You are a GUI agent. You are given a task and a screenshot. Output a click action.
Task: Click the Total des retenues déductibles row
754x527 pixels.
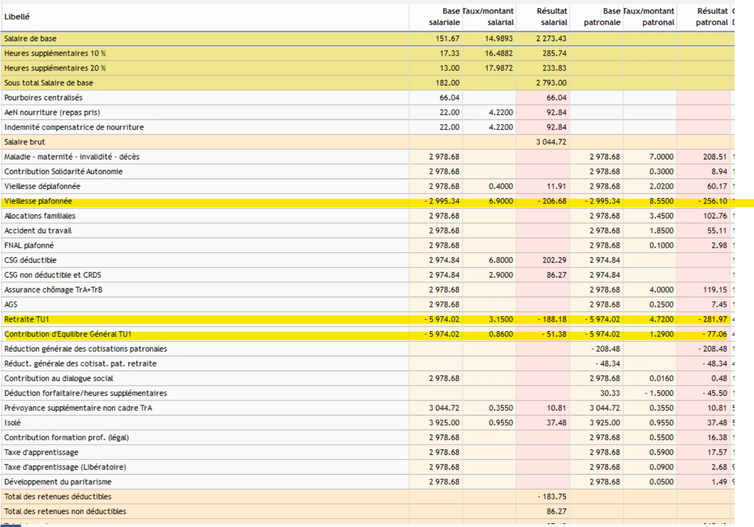tap(57, 497)
